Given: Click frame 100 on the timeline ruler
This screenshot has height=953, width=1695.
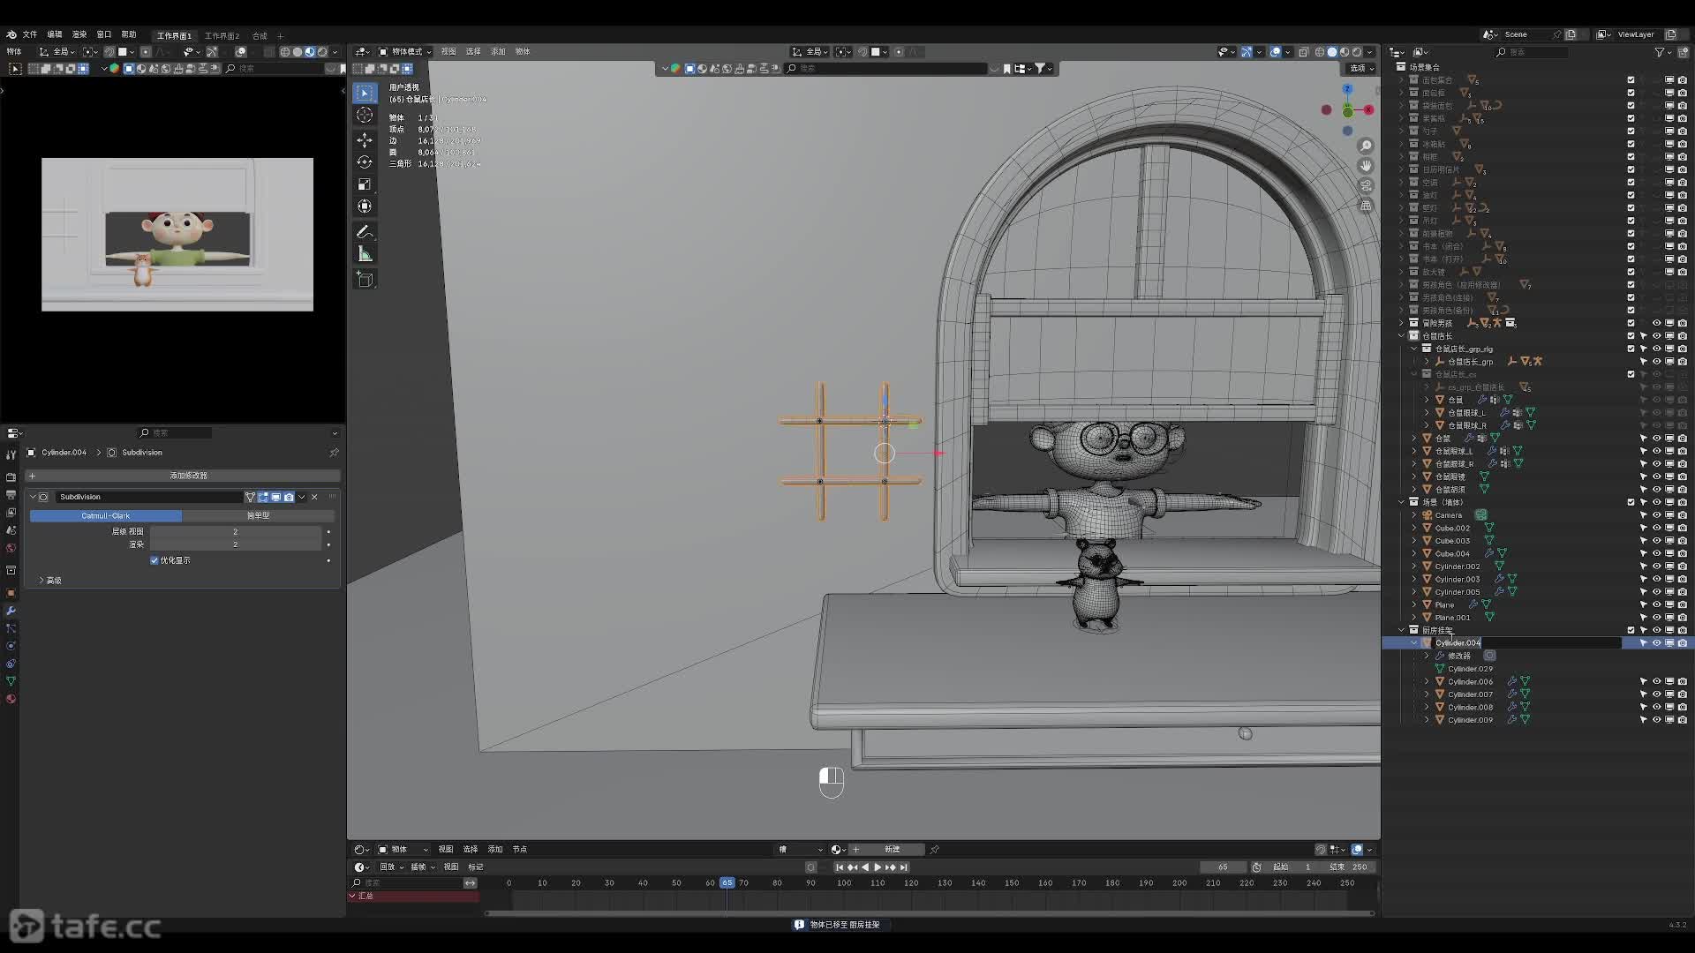Looking at the screenshot, I should [x=844, y=883].
